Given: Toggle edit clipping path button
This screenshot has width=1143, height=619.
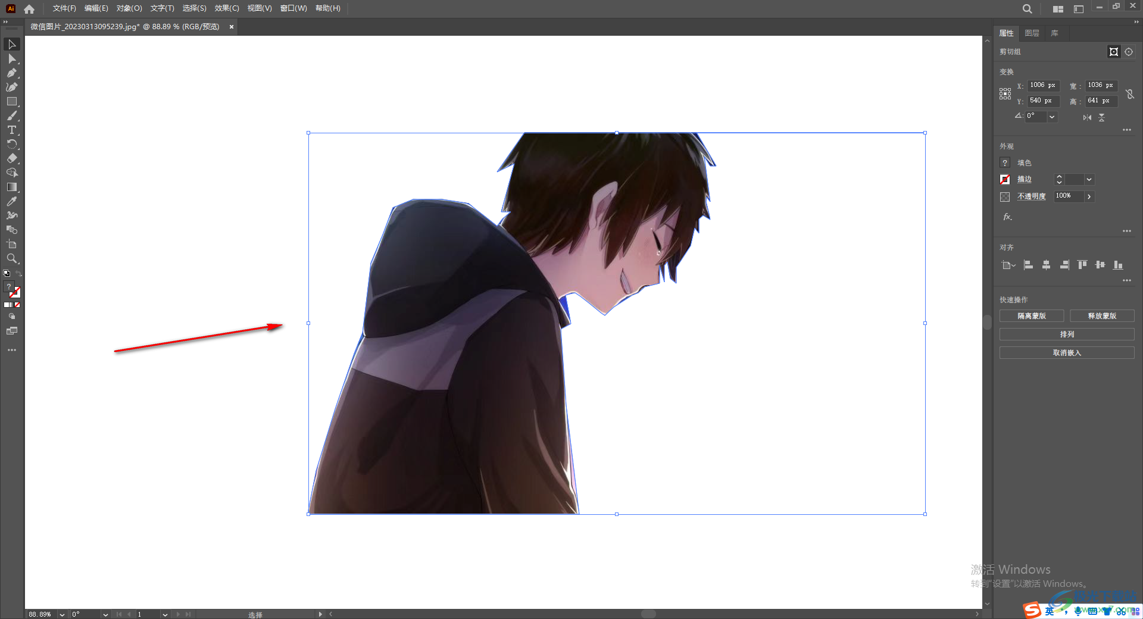Looking at the screenshot, I should [1113, 52].
